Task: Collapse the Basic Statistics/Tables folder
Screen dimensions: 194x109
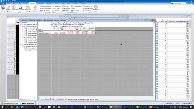Action: pos(21,25)
